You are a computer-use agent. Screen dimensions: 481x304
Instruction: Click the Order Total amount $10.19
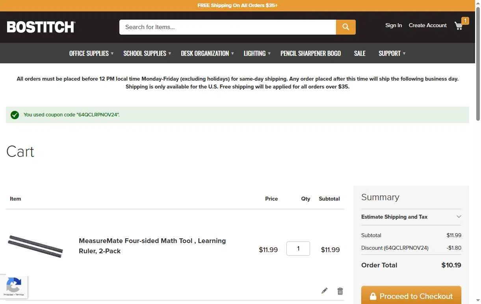click(451, 265)
